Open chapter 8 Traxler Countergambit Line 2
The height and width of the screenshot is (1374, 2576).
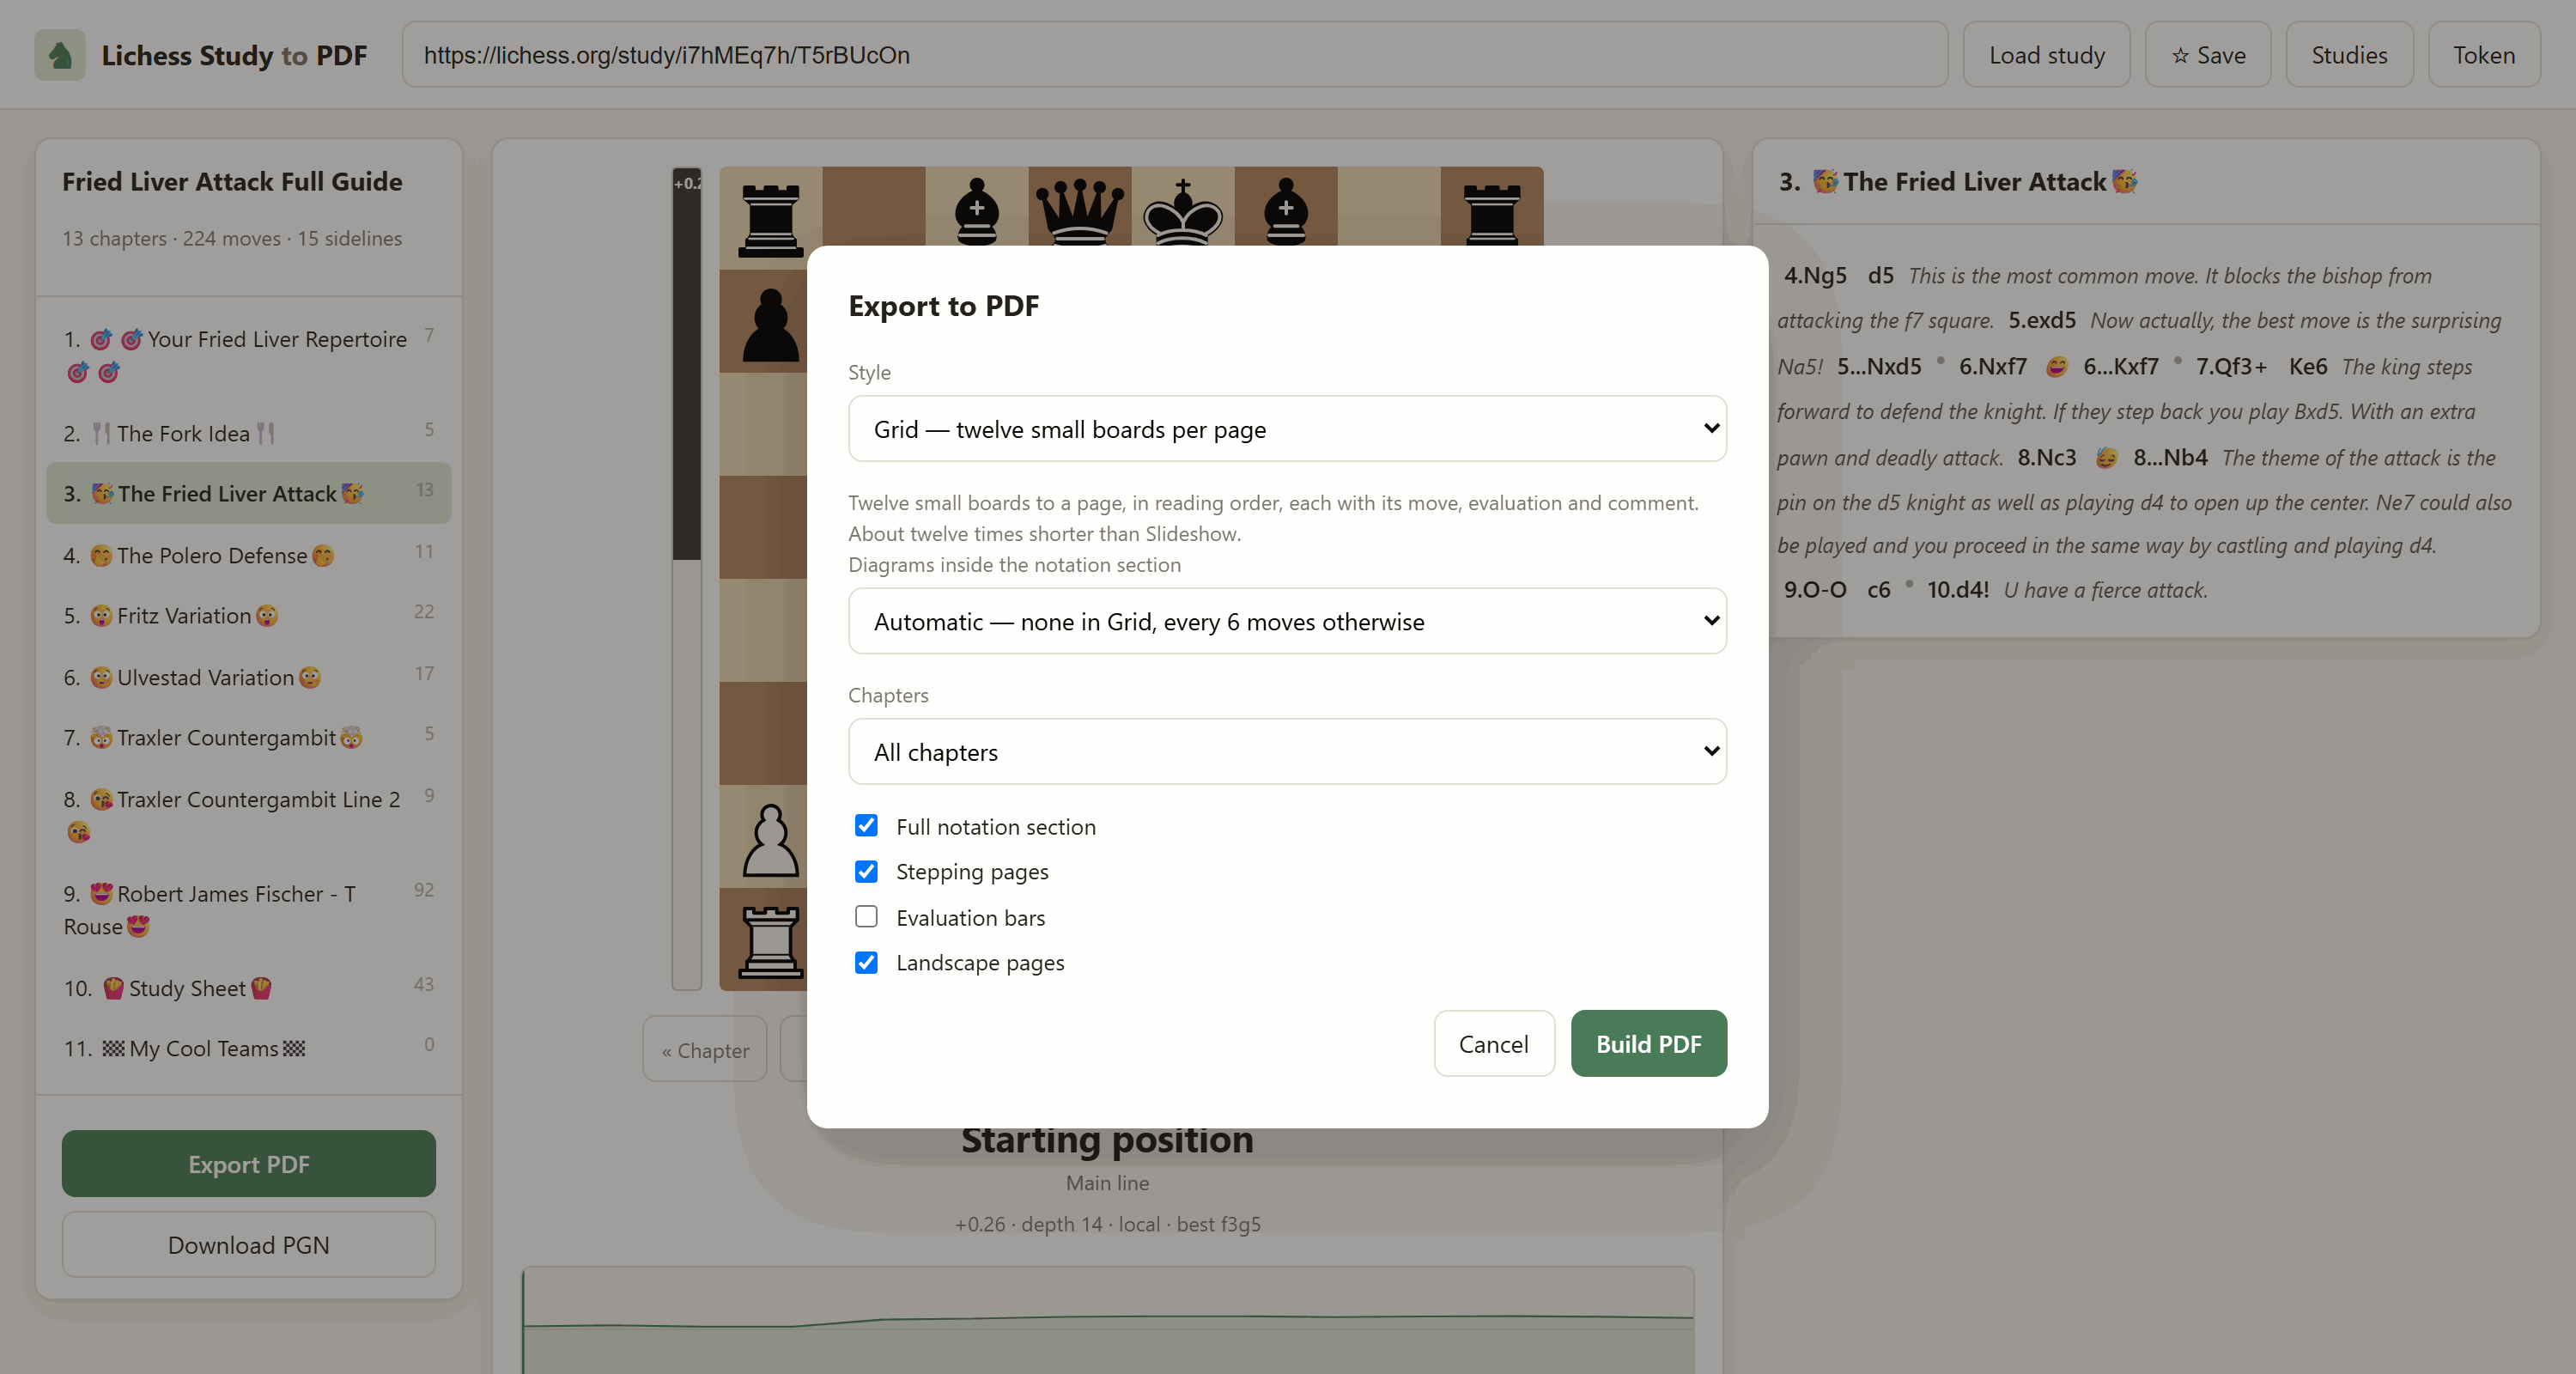(248, 815)
